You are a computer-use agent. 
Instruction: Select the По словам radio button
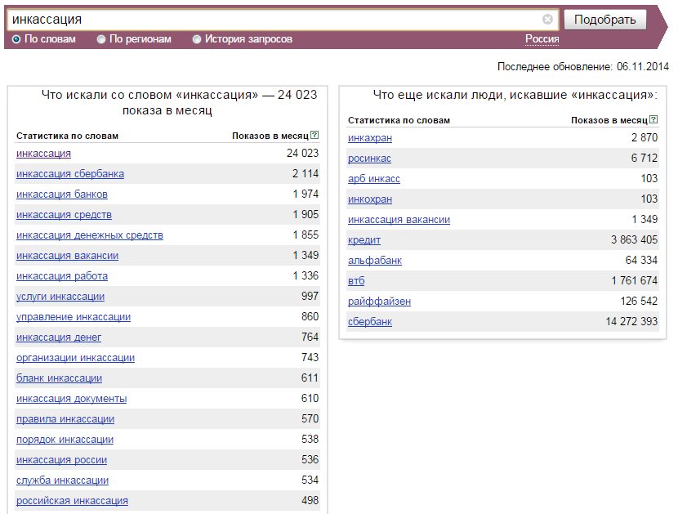click(16, 39)
